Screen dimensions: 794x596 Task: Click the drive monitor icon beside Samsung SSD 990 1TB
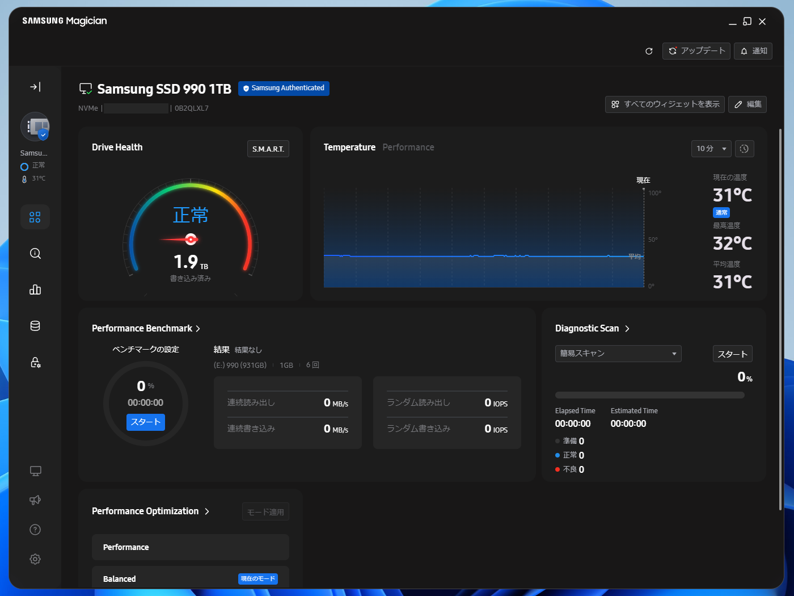[86, 89]
